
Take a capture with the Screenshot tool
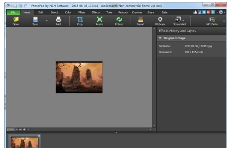(x=179, y=21)
